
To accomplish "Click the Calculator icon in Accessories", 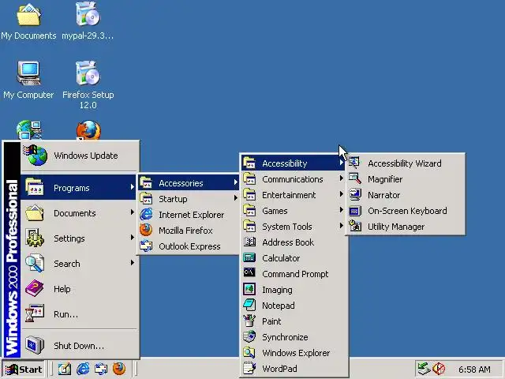I will [249, 257].
